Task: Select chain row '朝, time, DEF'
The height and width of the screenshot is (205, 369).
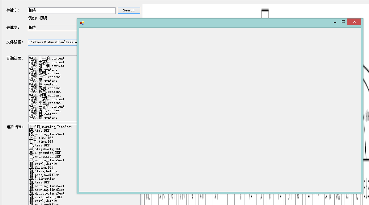Action: tap(40, 182)
